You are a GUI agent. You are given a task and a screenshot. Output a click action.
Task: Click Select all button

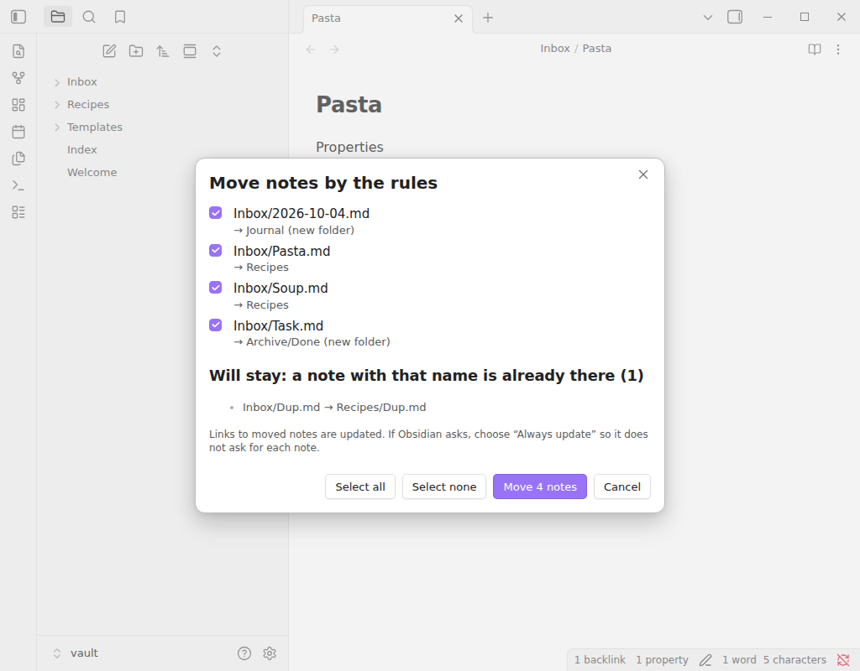(359, 486)
